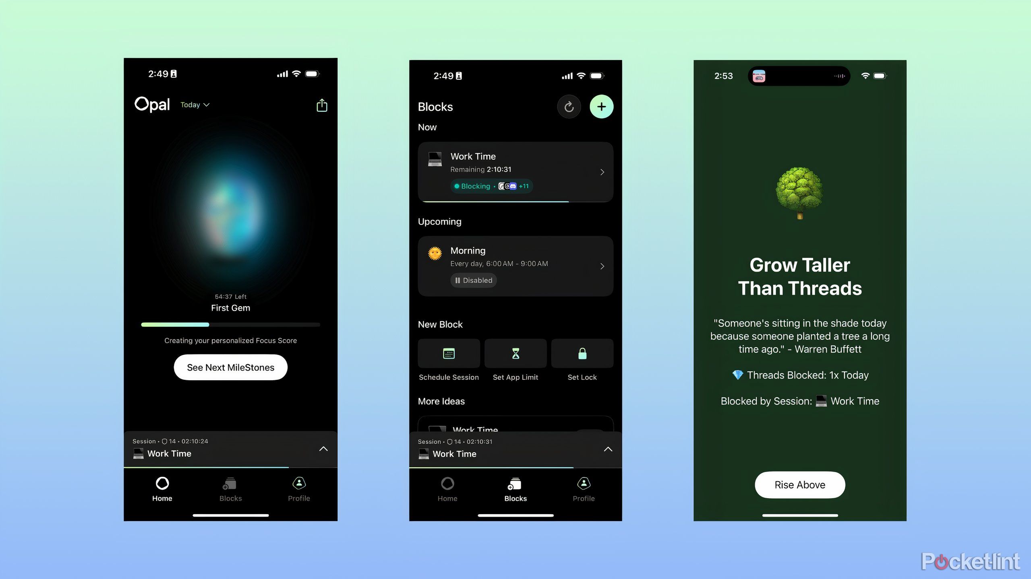Tap the Set App Limit hourglass icon
Screen dimensions: 1031x579
click(x=515, y=353)
